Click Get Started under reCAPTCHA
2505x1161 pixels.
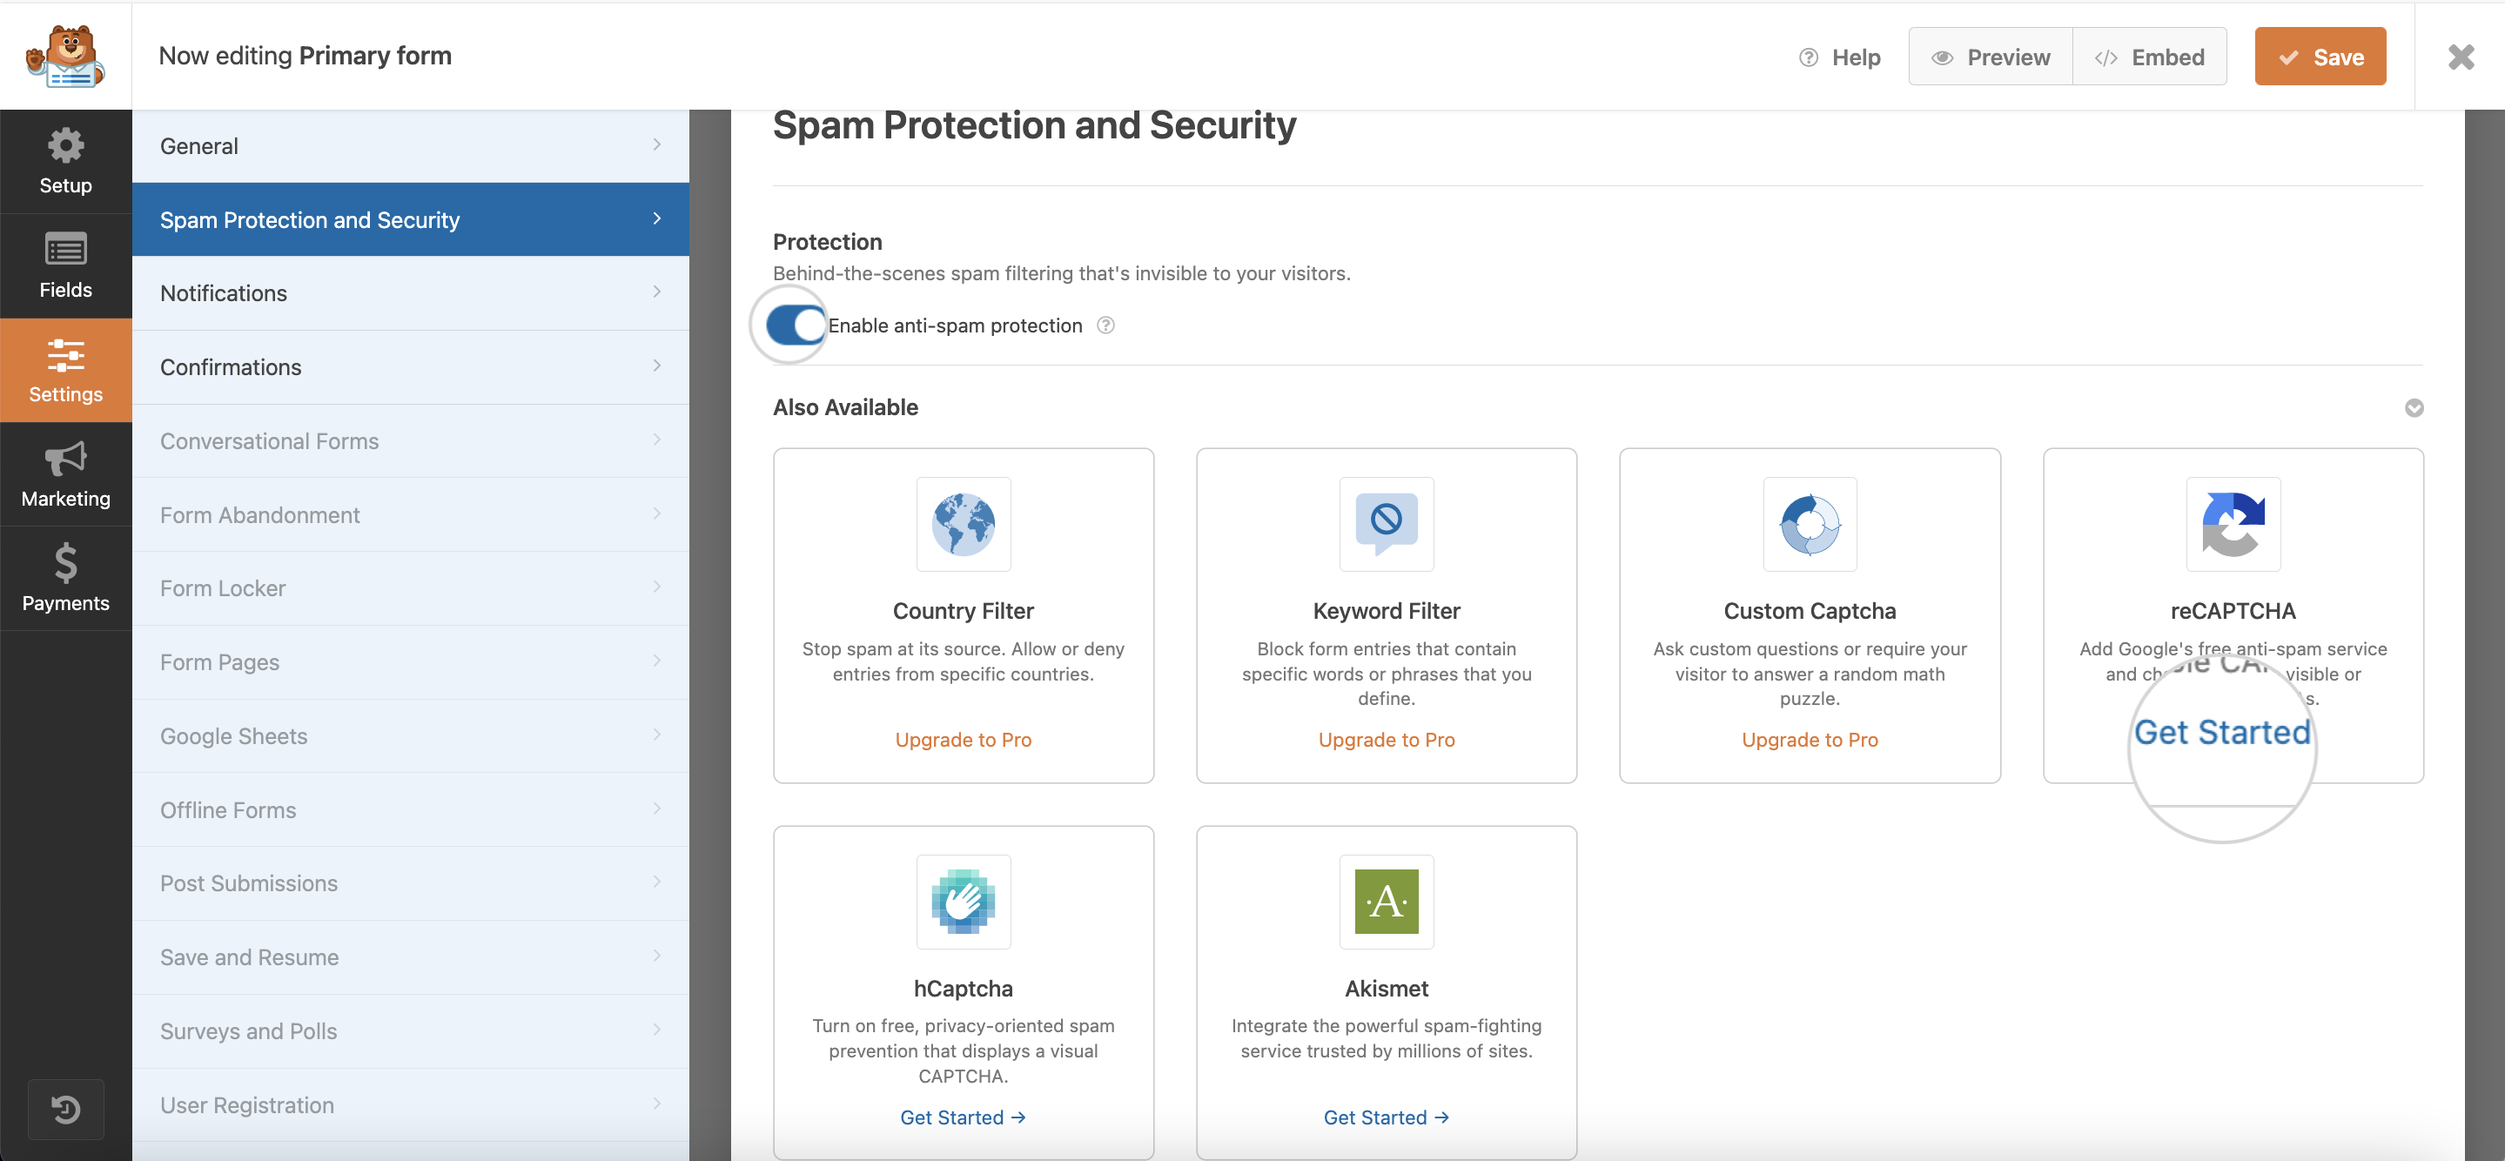pos(2221,732)
